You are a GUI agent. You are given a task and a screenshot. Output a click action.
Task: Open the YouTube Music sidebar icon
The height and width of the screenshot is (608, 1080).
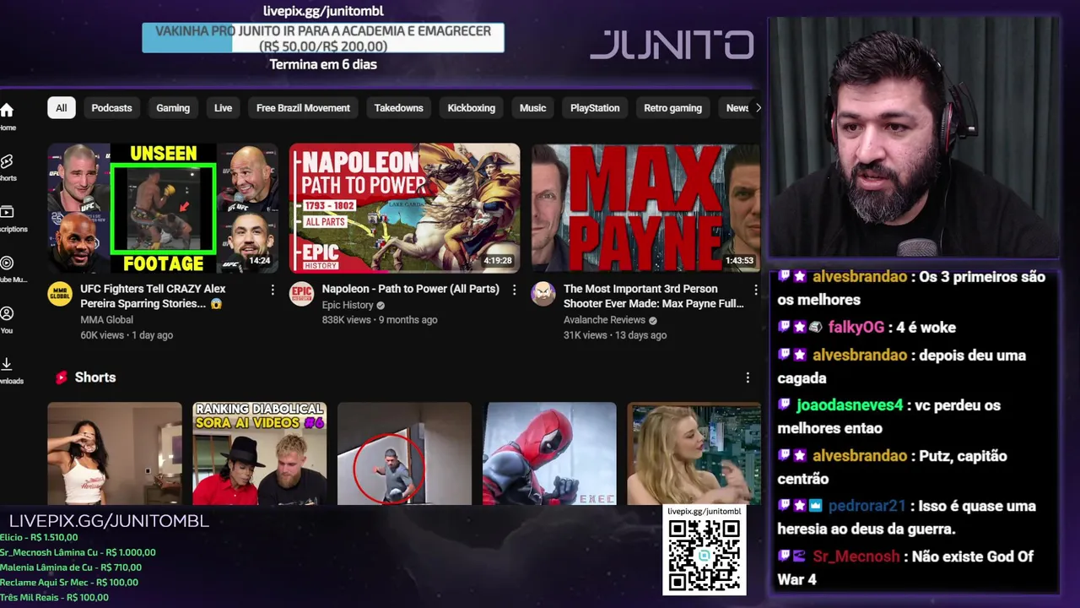tap(7, 263)
